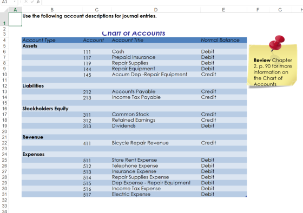Select column F header
Screen dimensions: 303x213
258,10
